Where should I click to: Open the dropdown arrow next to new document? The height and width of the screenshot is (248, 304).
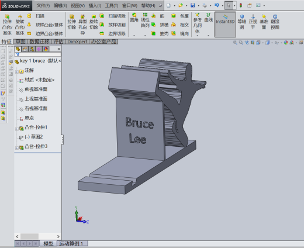[x=174, y=6]
